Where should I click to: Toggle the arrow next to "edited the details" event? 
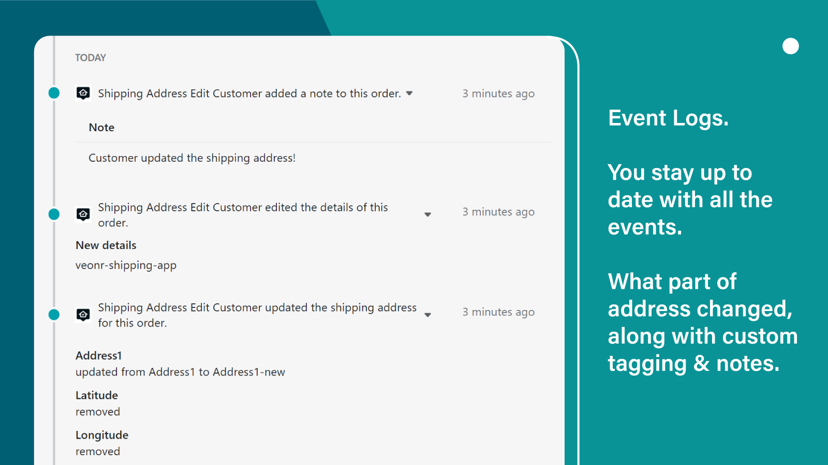tap(427, 214)
